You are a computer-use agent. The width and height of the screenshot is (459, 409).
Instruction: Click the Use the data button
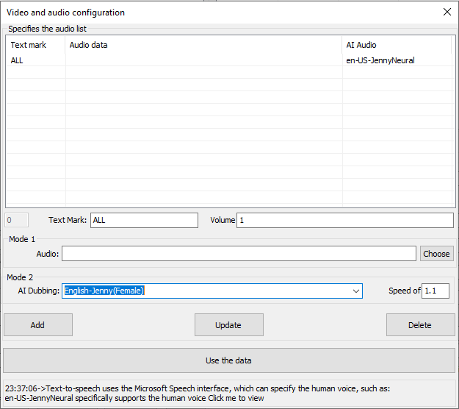coord(229,360)
